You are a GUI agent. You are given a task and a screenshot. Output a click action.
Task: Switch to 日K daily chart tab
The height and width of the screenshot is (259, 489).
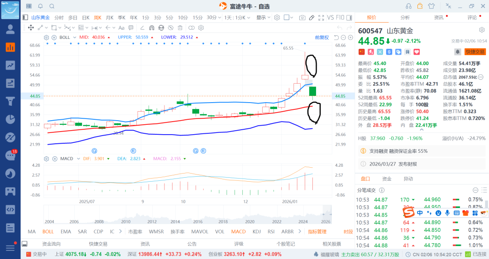click(x=86, y=18)
